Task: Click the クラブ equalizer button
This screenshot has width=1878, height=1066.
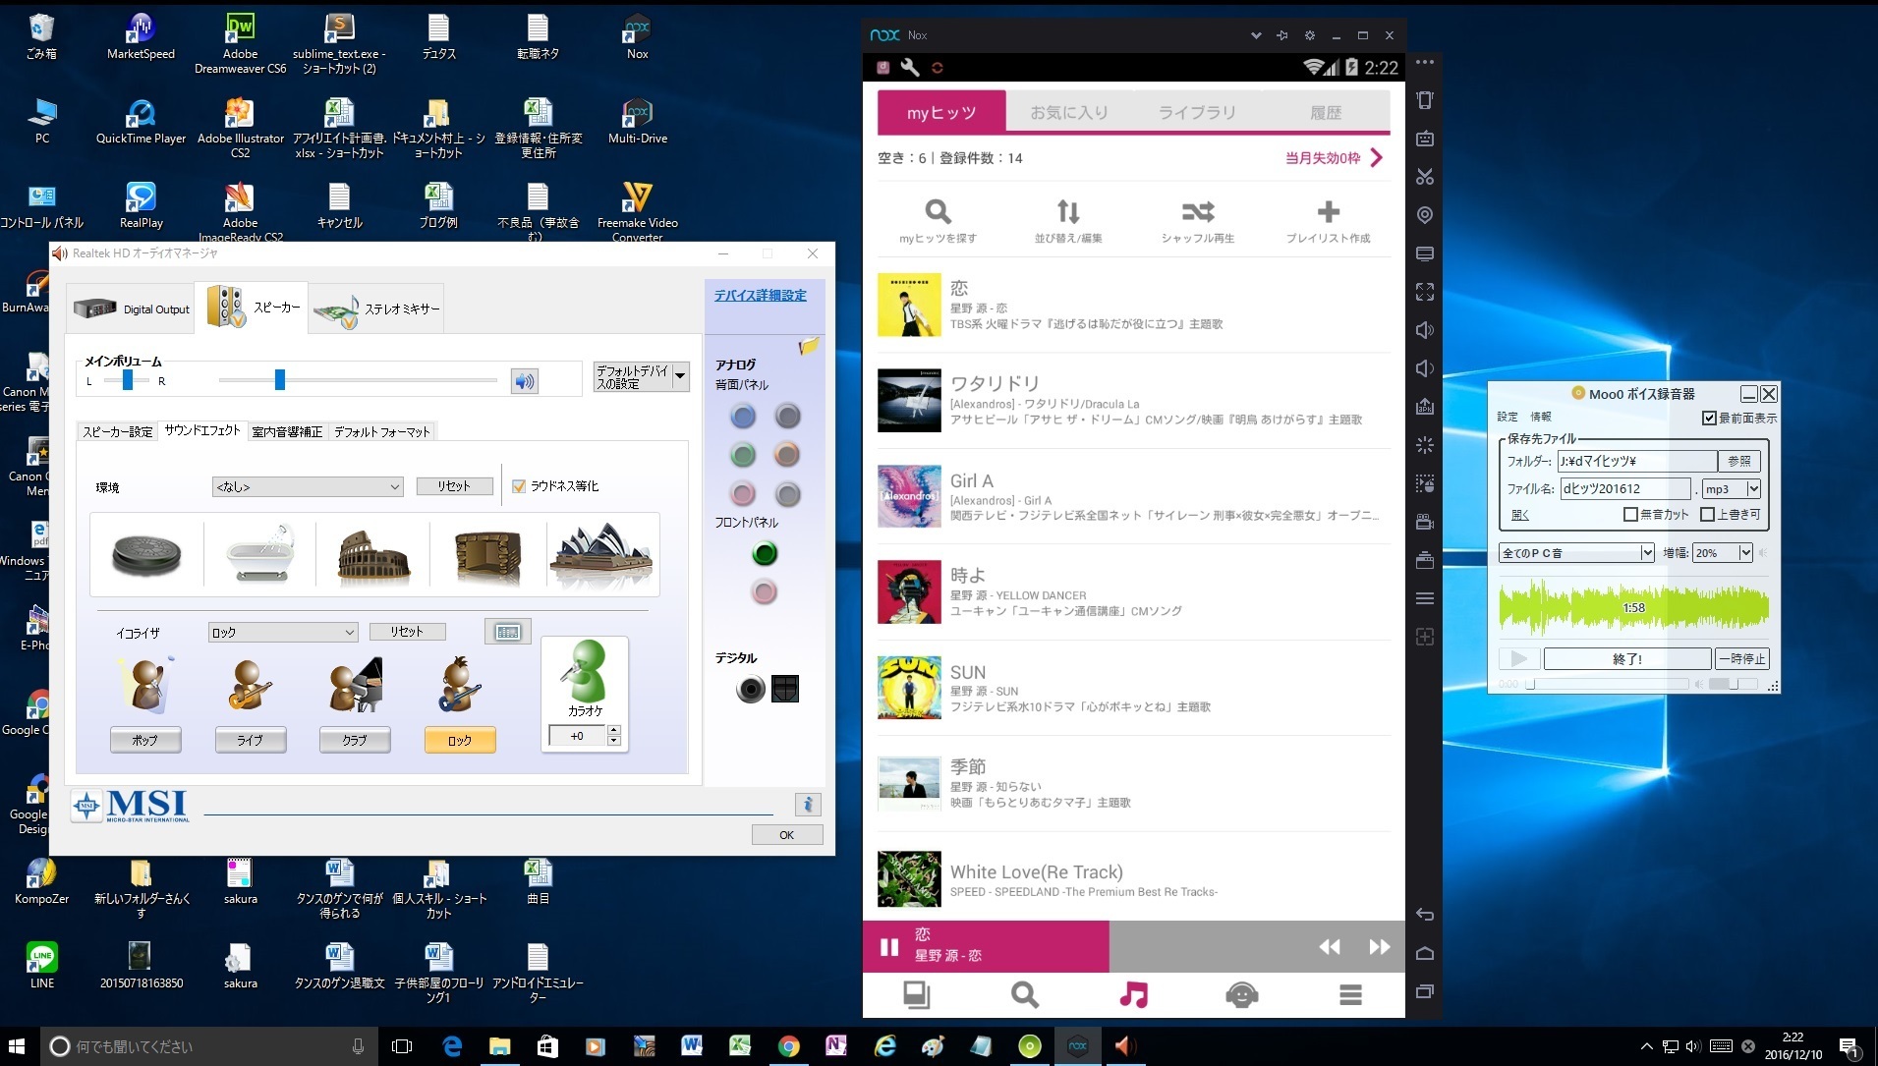Action: (x=355, y=740)
